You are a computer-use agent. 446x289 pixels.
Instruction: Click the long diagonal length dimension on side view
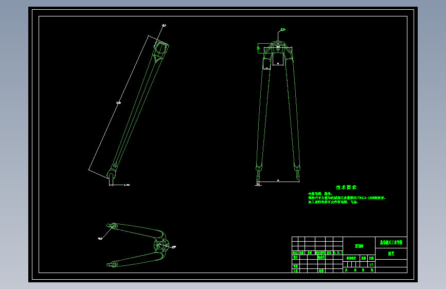click(118, 103)
